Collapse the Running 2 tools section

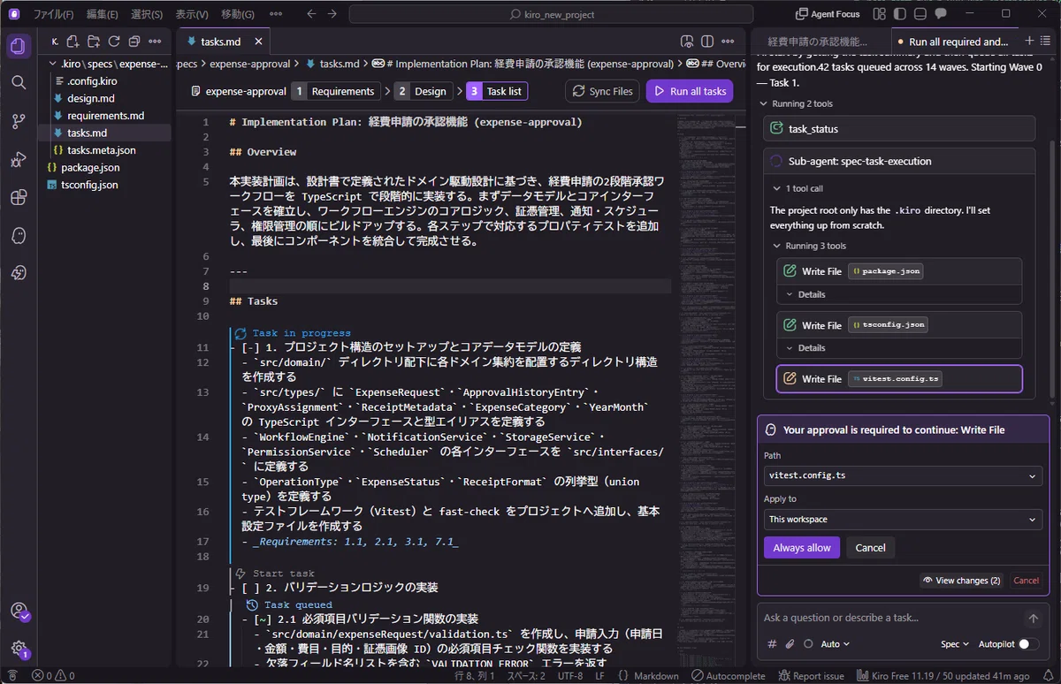[x=796, y=103]
